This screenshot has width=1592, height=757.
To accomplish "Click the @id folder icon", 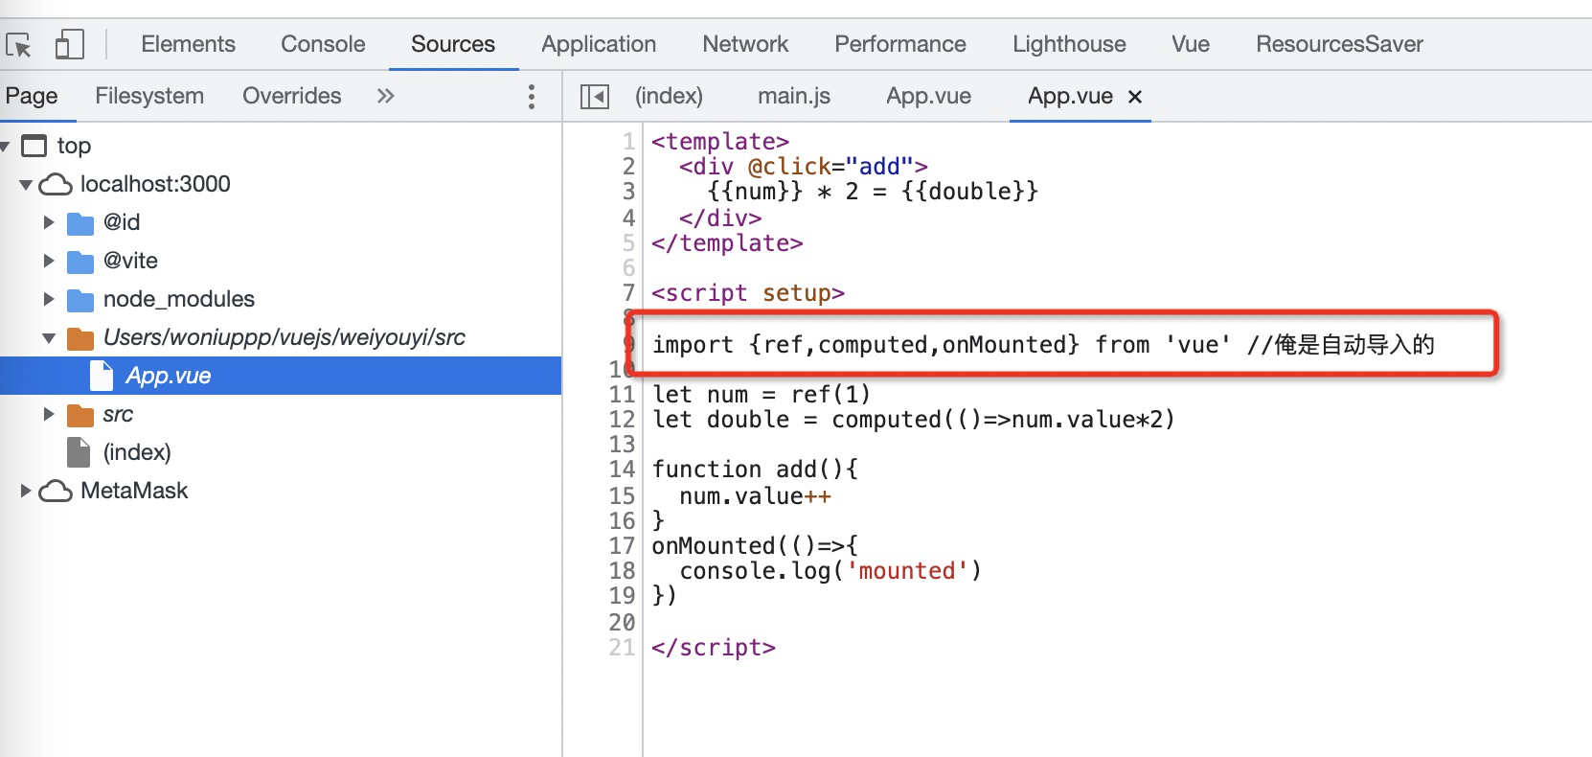I will pos(80,223).
